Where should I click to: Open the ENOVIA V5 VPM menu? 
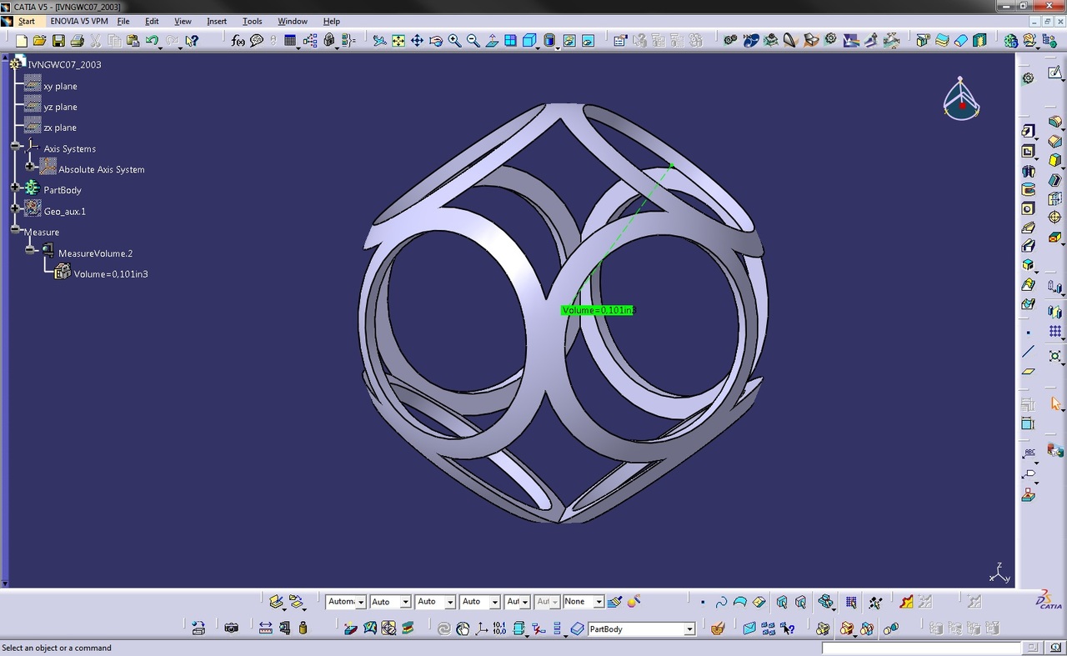click(78, 21)
